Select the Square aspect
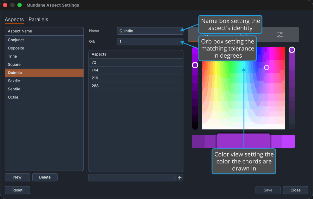313x199 pixels. click(x=44, y=65)
